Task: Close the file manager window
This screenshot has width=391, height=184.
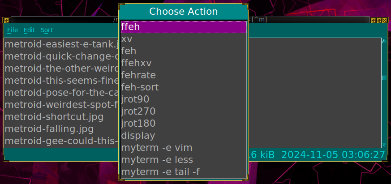Action: [384, 20]
